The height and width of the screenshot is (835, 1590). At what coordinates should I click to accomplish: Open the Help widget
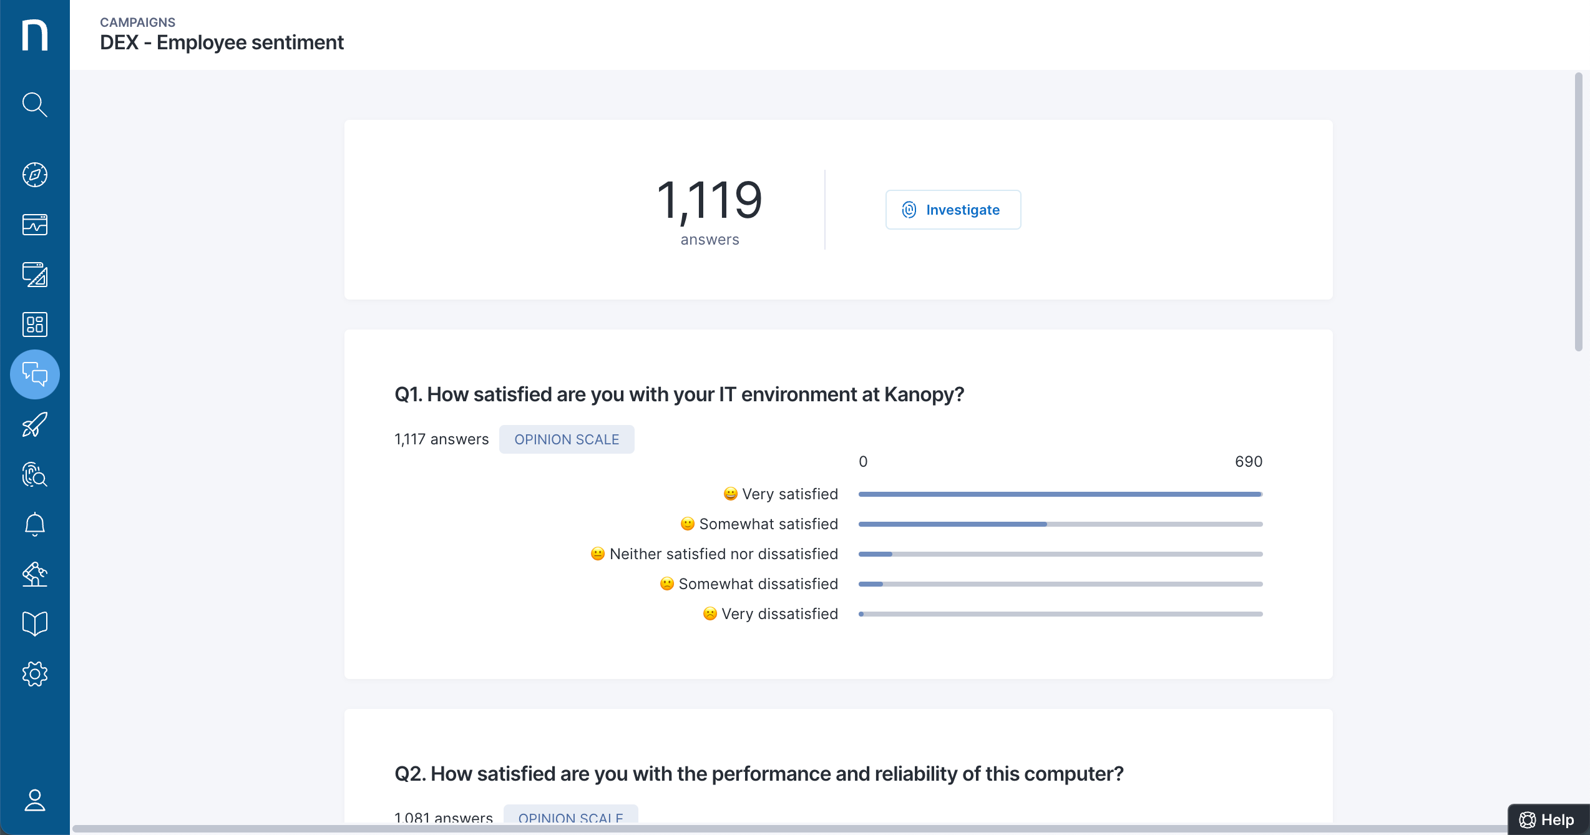click(1548, 819)
